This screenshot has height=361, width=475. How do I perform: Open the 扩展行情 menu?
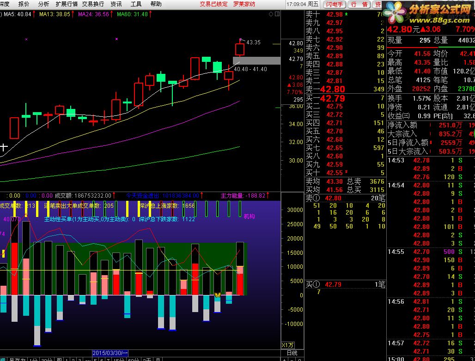(67, 4)
